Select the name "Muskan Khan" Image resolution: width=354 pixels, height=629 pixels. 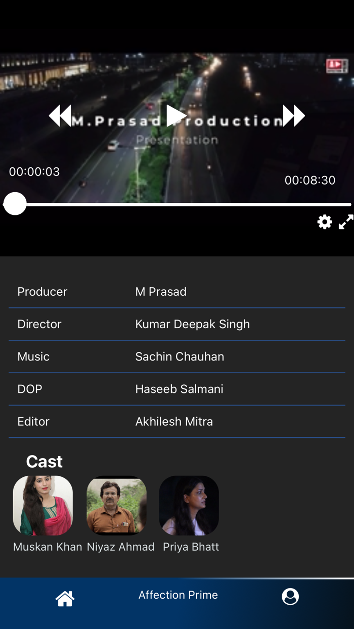48,547
